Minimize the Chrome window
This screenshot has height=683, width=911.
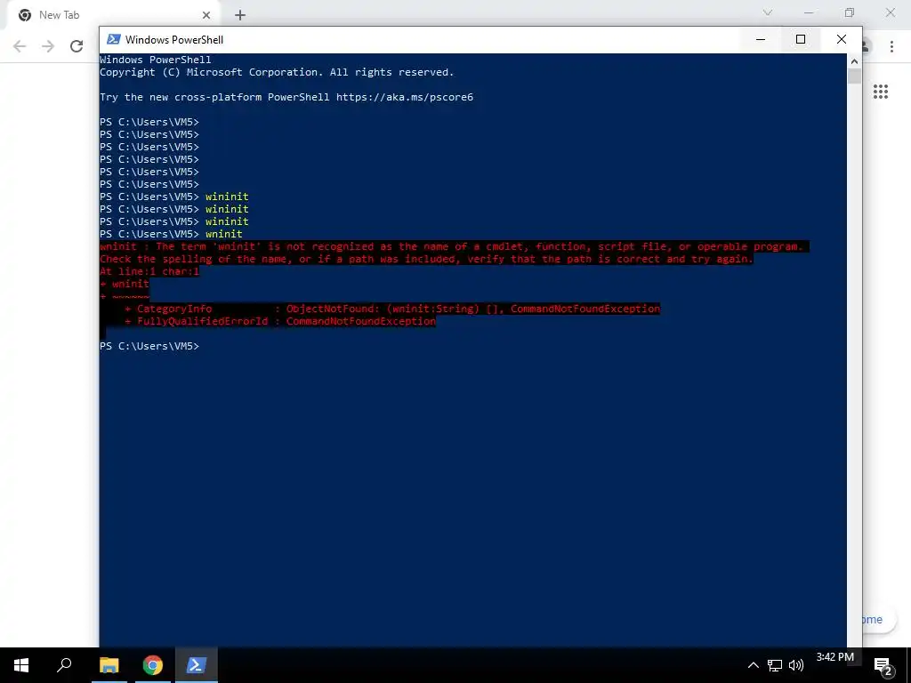(809, 12)
